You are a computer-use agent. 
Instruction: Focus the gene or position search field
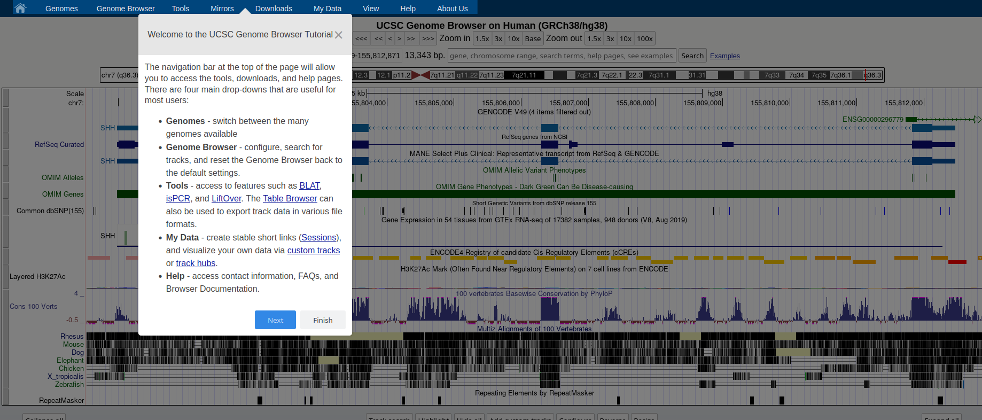[562, 56]
